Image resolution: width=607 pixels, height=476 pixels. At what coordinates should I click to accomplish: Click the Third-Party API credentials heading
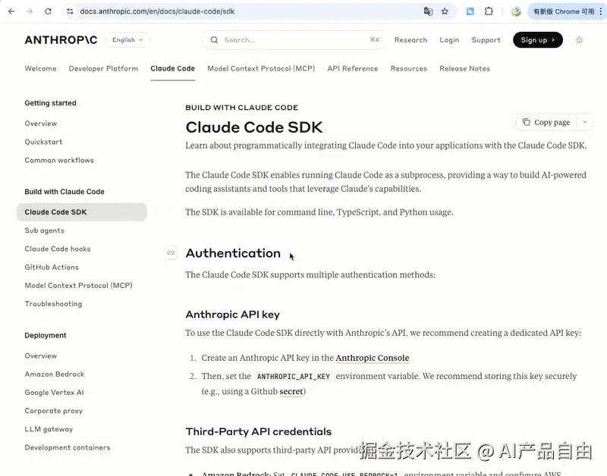click(x=258, y=431)
